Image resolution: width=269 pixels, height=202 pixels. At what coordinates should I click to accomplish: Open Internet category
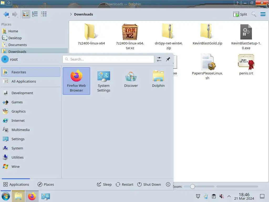click(31, 120)
